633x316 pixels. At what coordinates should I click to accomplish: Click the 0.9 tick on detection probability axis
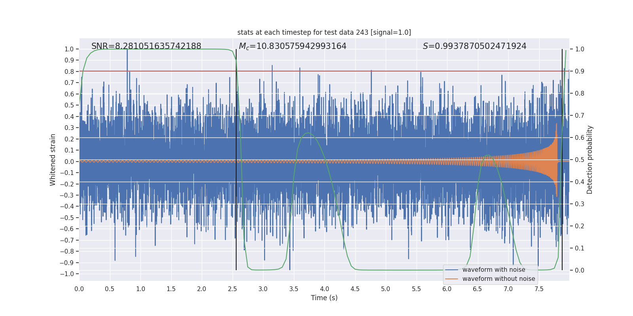[580, 71]
